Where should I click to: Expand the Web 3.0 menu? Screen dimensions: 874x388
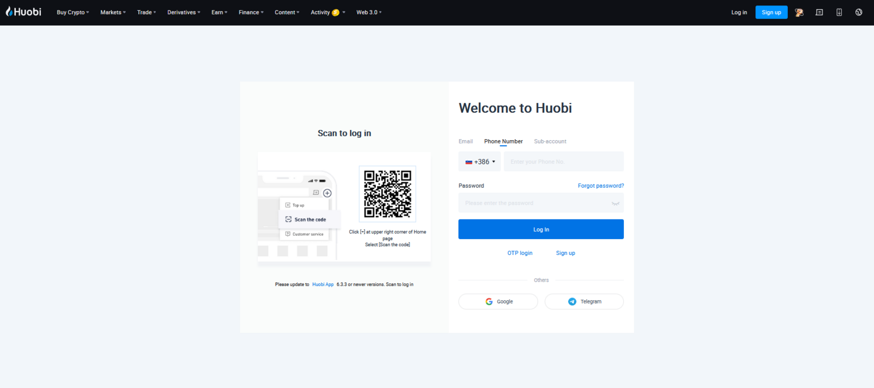tap(369, 12)
